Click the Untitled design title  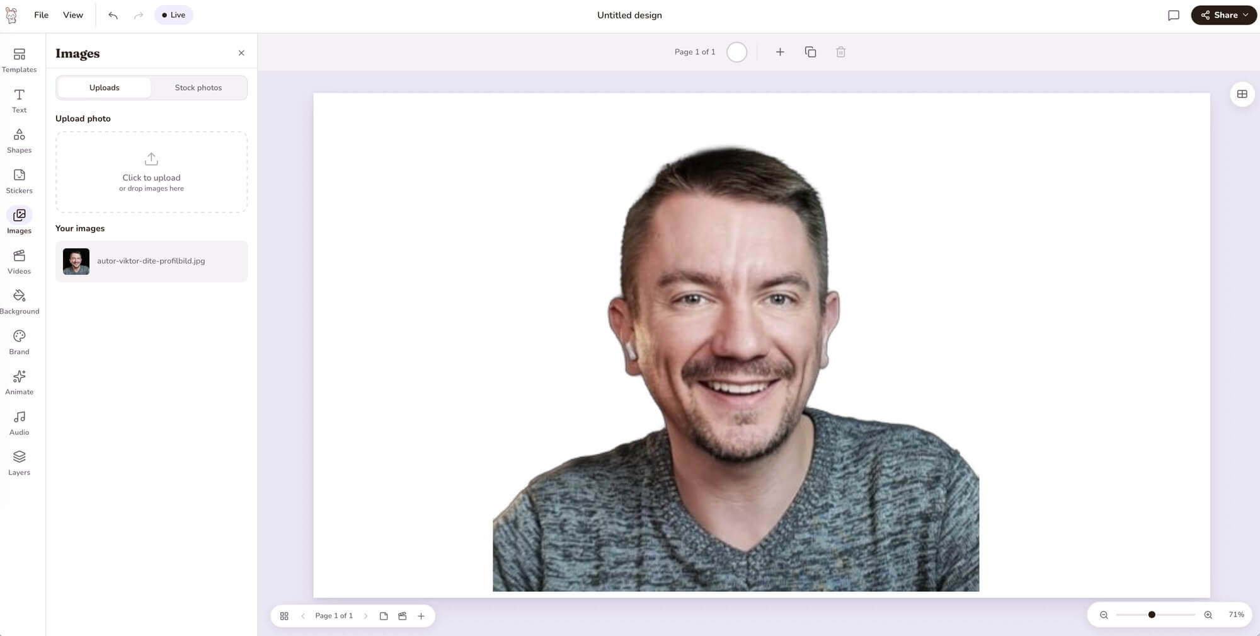point(629,15)
